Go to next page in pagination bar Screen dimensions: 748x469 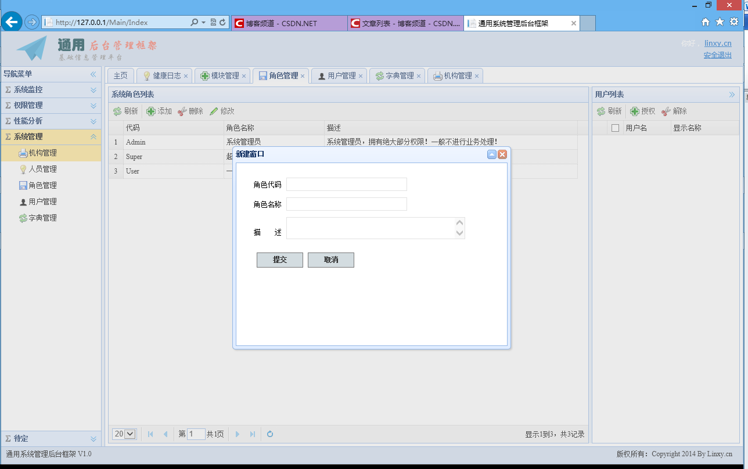pos(238,434)
